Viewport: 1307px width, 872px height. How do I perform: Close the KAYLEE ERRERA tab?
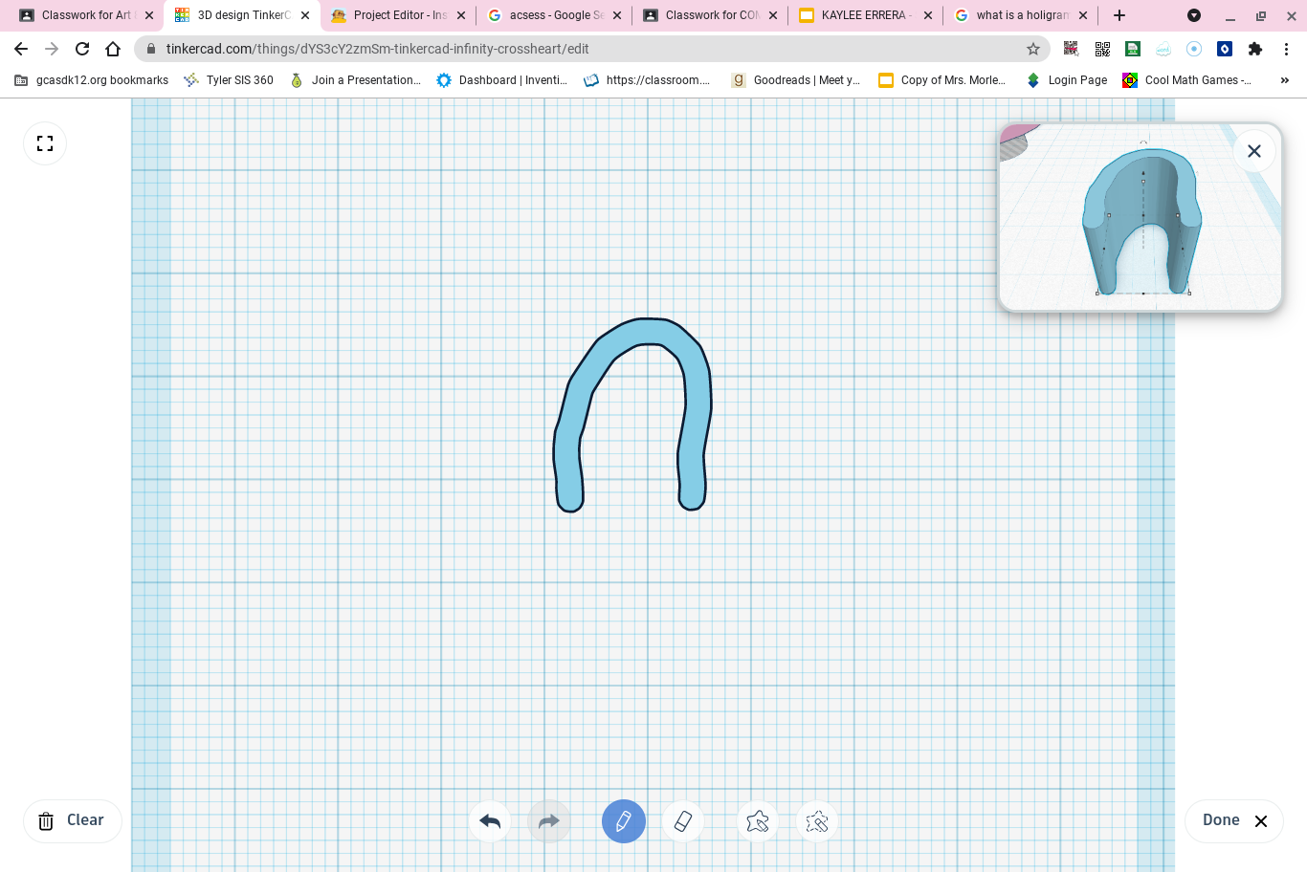click(928, 15)
